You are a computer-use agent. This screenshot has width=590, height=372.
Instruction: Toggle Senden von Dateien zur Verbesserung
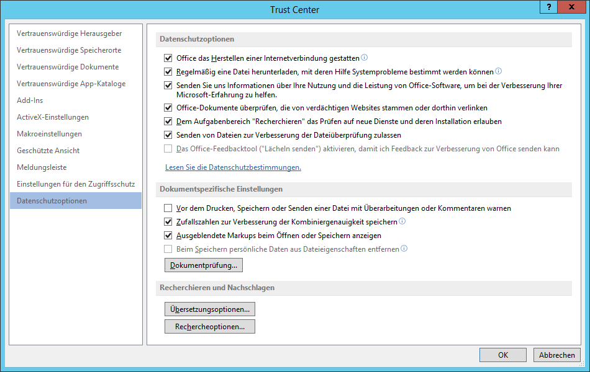(x=168, y=135)
